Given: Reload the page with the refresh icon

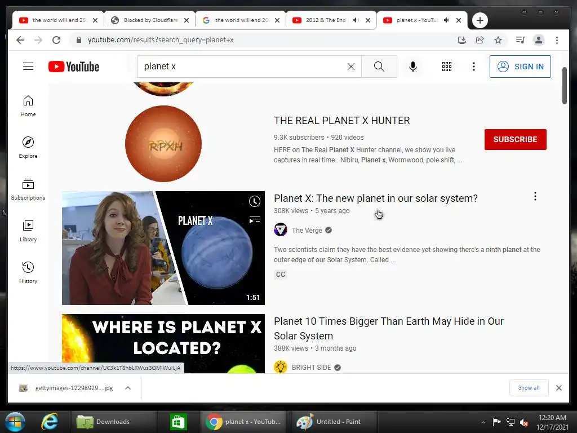Looking at the screenshot, I should 56,40.
